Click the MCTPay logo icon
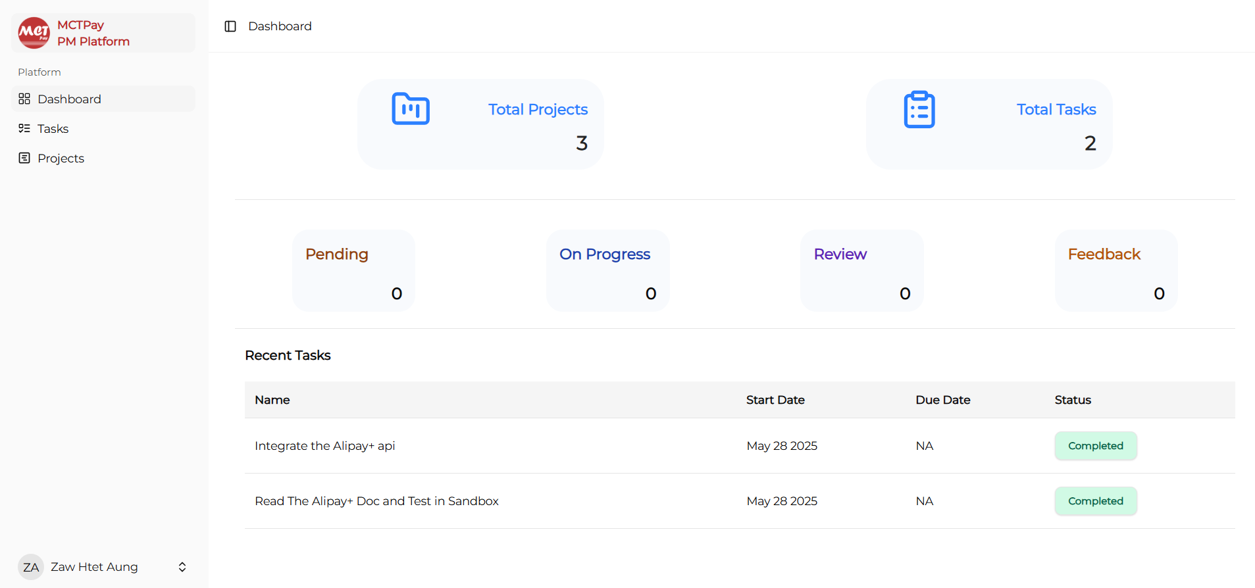Screen dimensions: 1255x588 click(x=34, y=33)
